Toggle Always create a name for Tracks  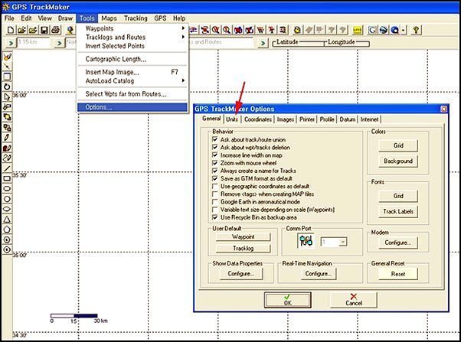tap(215, 171)
